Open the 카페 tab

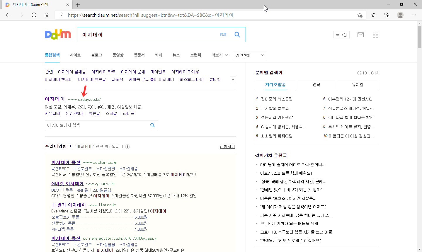[x=159, y=55]
